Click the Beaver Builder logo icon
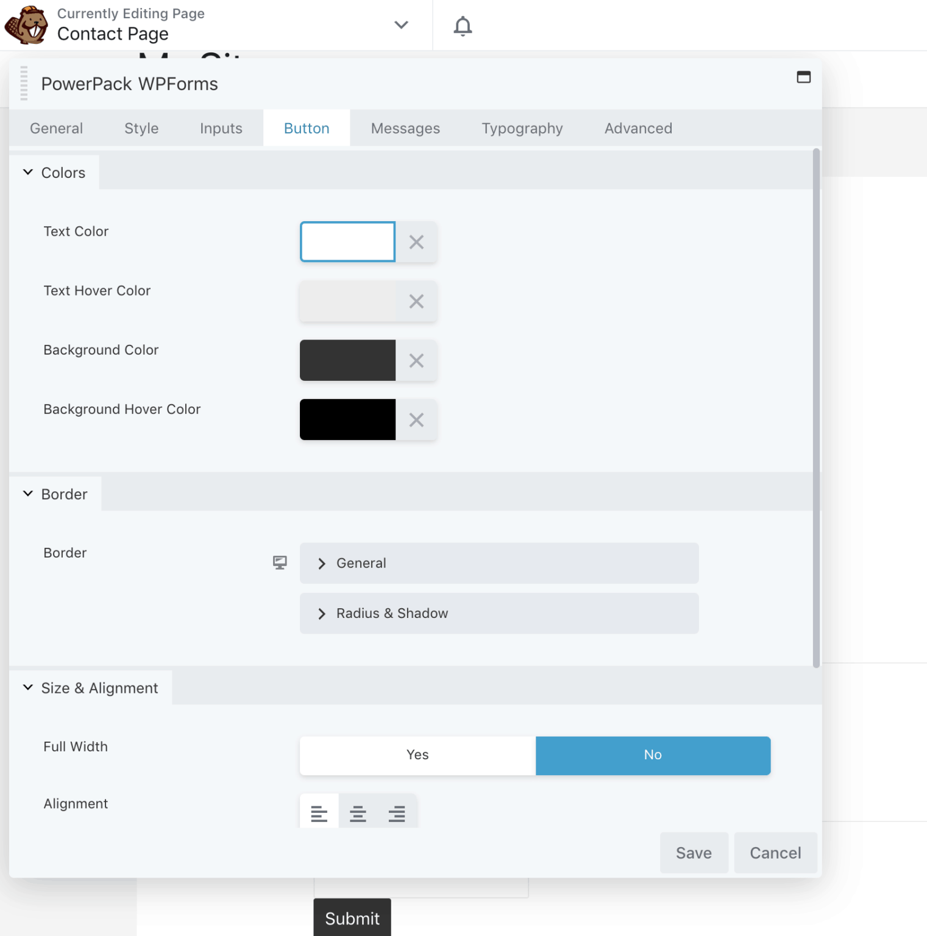927x936 pixels. point(26,26)
